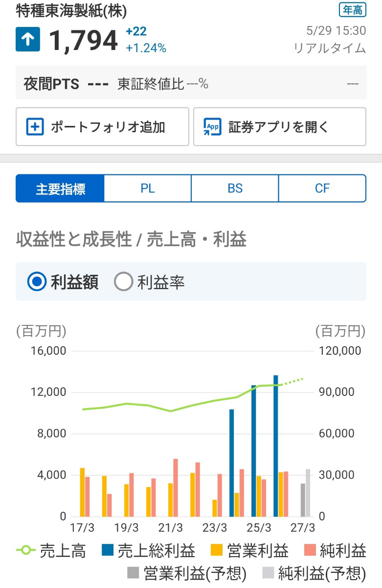Click the リアルタイム label
The width and height of the screenshot is (382, 588).
pos(330,48)
